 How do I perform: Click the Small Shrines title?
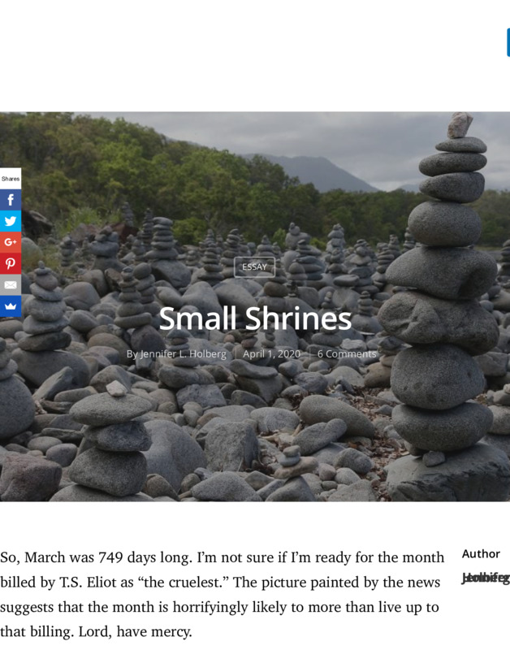click(255, 318)
